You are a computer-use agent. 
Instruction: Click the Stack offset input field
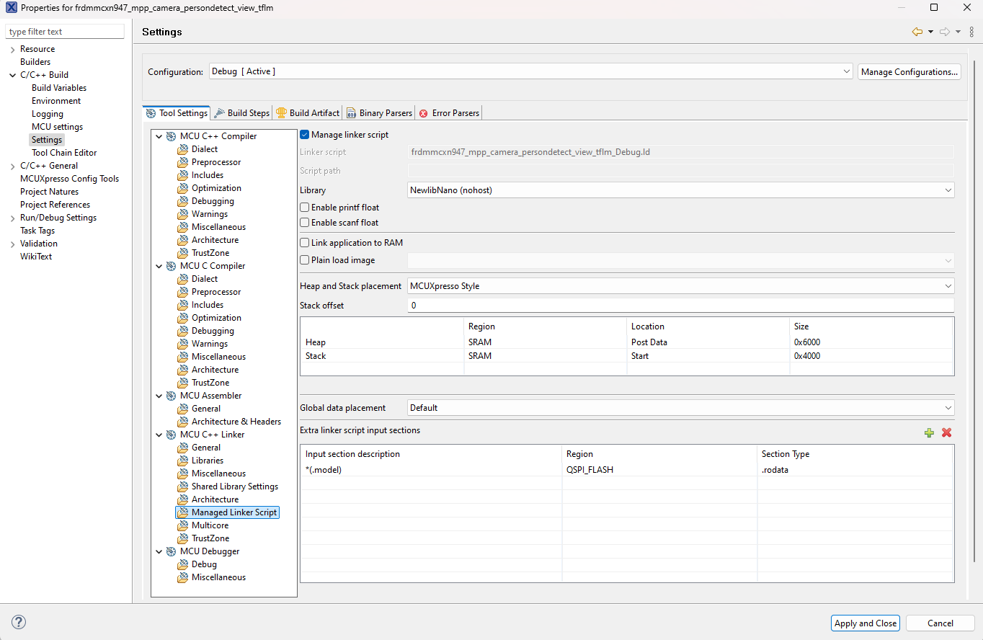[577, 305]
